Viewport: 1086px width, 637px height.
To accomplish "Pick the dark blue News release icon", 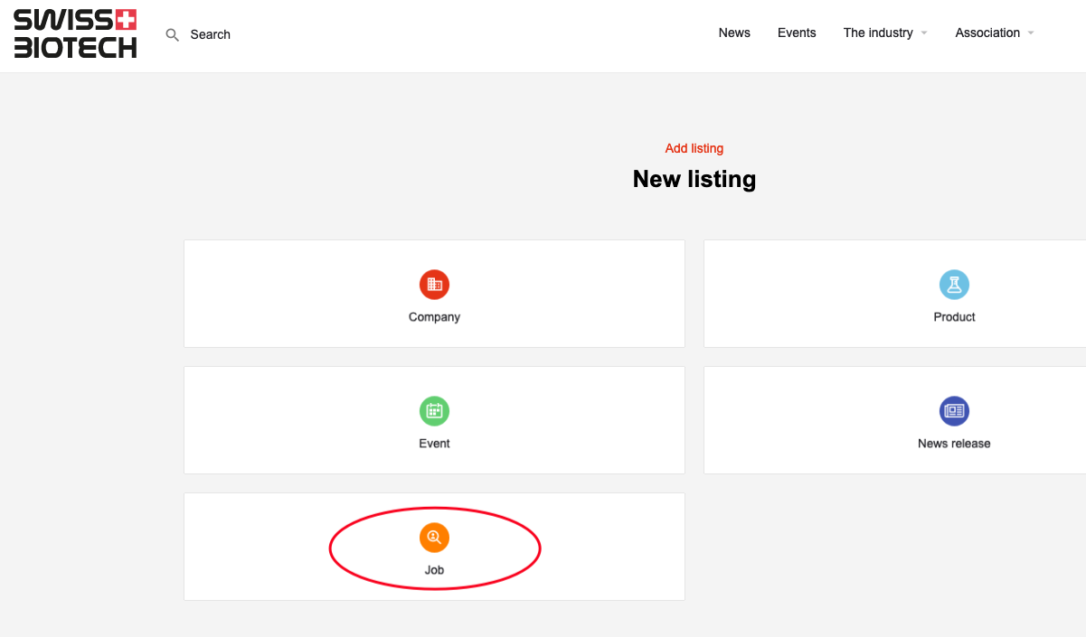I will coord(954,411).
